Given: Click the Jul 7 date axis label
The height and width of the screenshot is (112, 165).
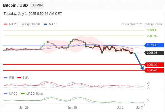Looking at the screenshot, I should pos(140,108).
